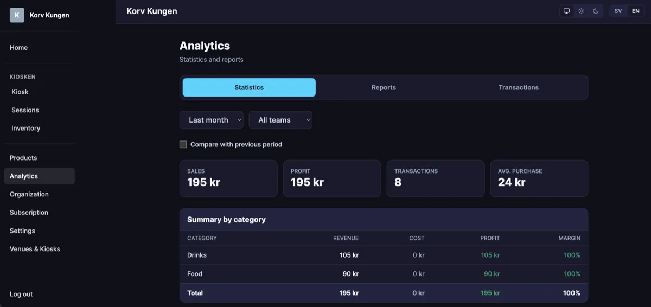This screenshot has height=307, width=651.
Task: Open Kiosk in the sidebar
Action: click(x=20, y=92)
